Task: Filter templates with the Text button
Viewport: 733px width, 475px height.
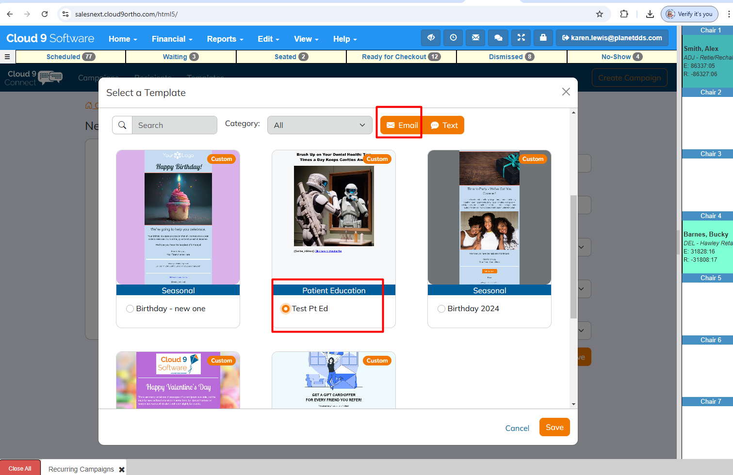Action: point(444,125)
